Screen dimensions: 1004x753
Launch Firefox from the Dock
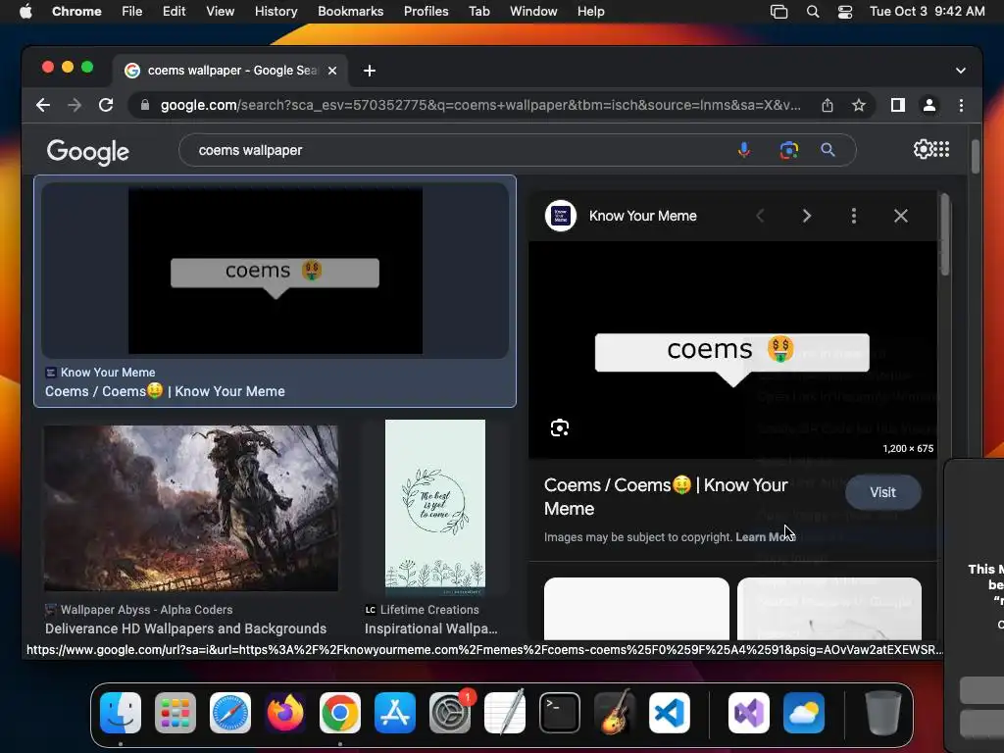[x=285, y=712]
